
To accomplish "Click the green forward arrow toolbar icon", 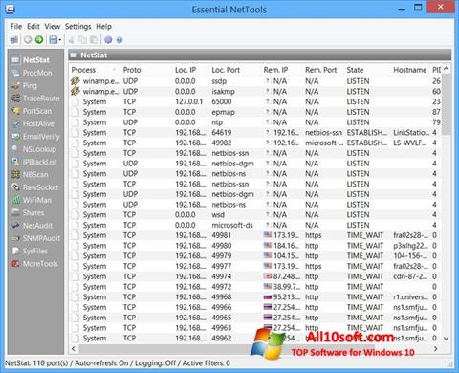I will (x=39, y=40).
